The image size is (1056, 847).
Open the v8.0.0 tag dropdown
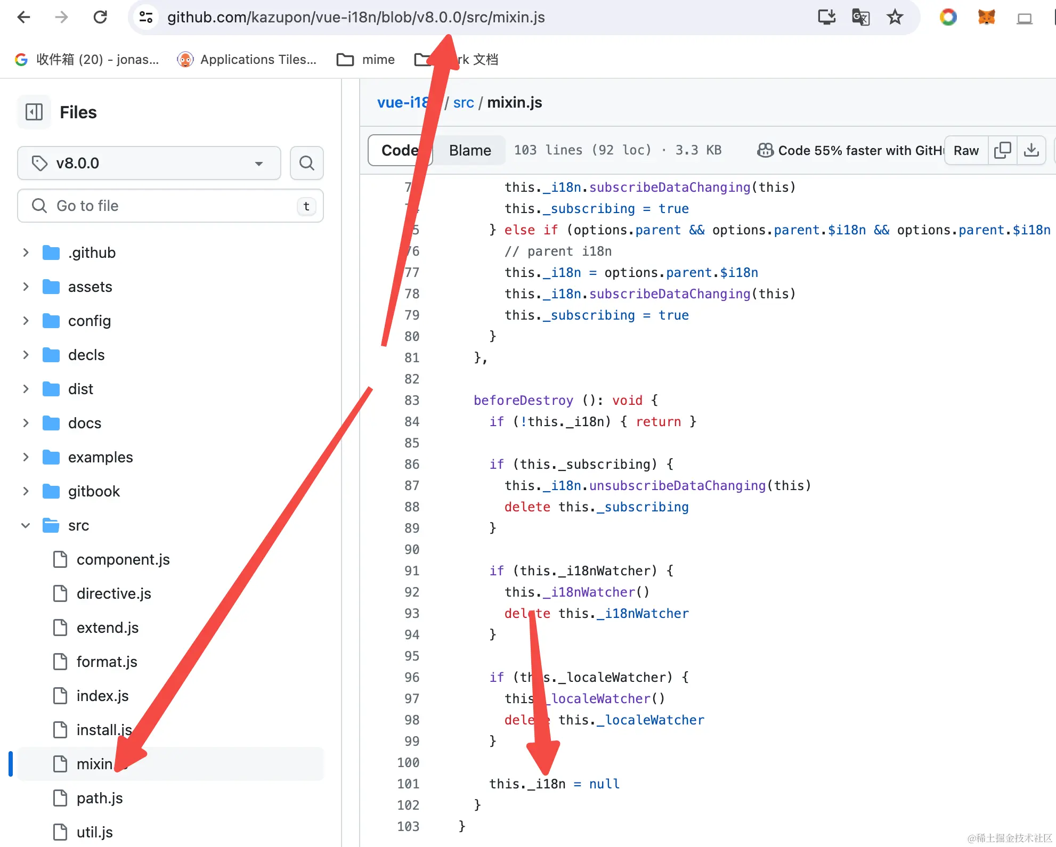149,163
